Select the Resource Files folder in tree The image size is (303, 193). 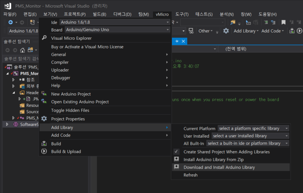tap(29, 105)
